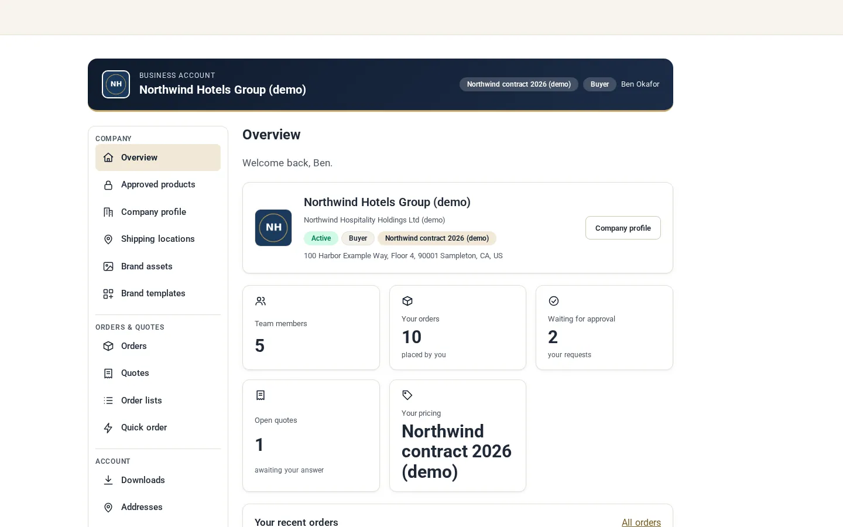Open Brand assets section
This screenshot has width=843, height=527.
pos(158,266)
